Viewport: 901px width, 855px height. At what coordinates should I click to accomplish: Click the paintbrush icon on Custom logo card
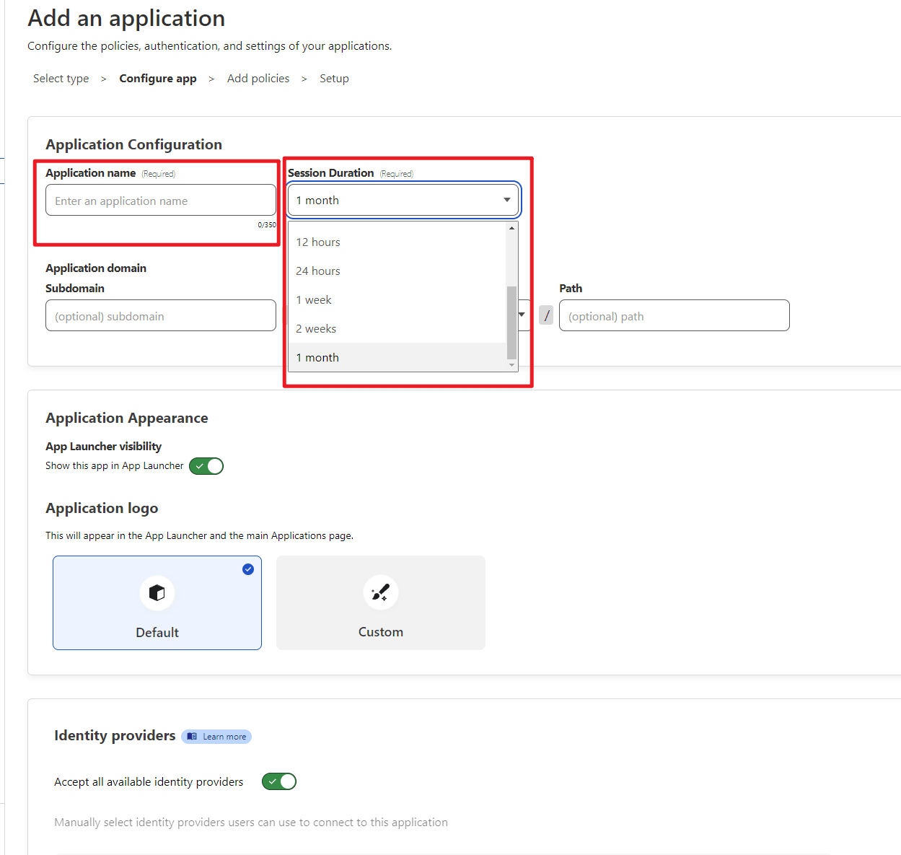[380, 592]
